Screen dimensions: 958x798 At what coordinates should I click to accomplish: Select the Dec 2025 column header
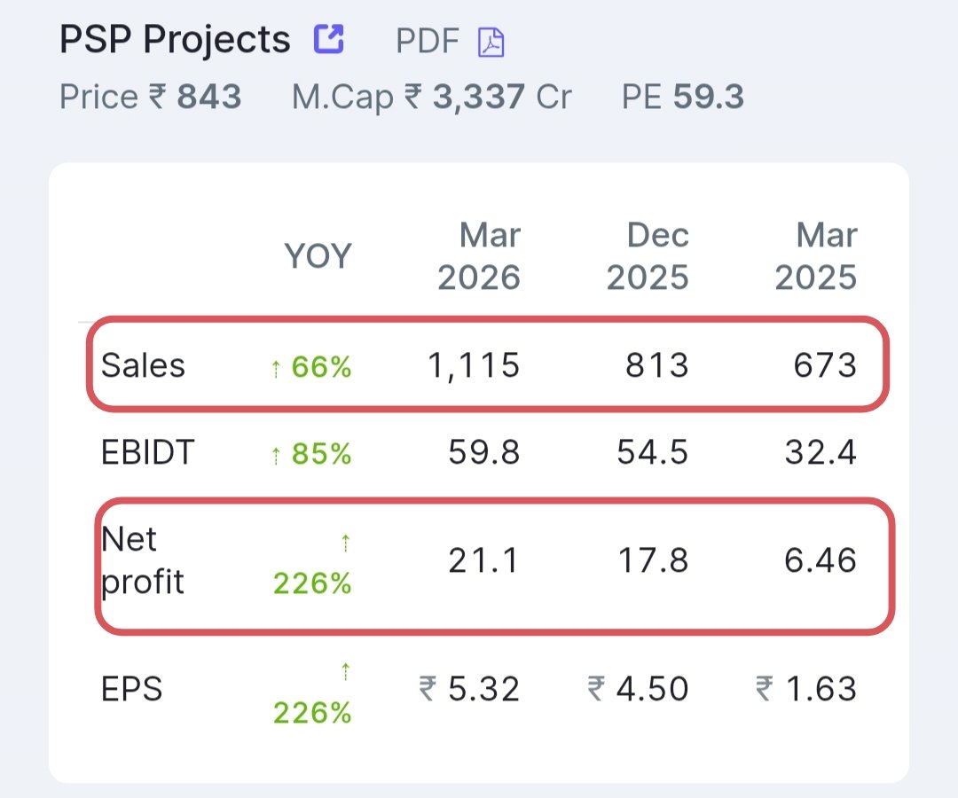point(648,256)
